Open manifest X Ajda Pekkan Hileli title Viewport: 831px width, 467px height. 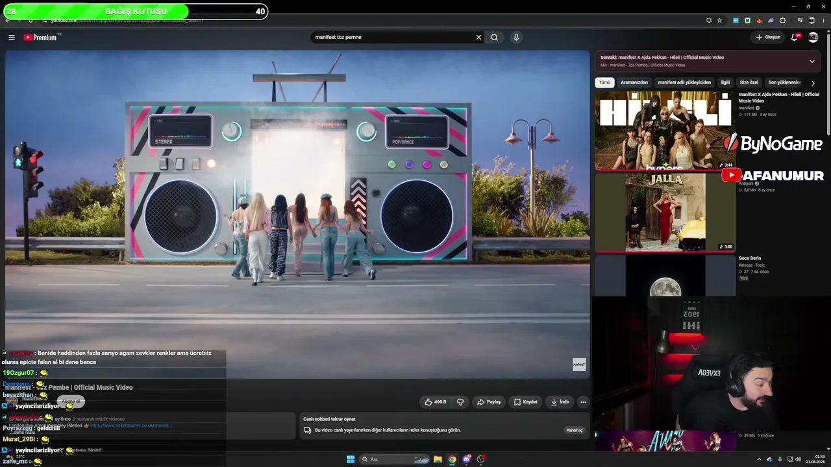(779, 97)
